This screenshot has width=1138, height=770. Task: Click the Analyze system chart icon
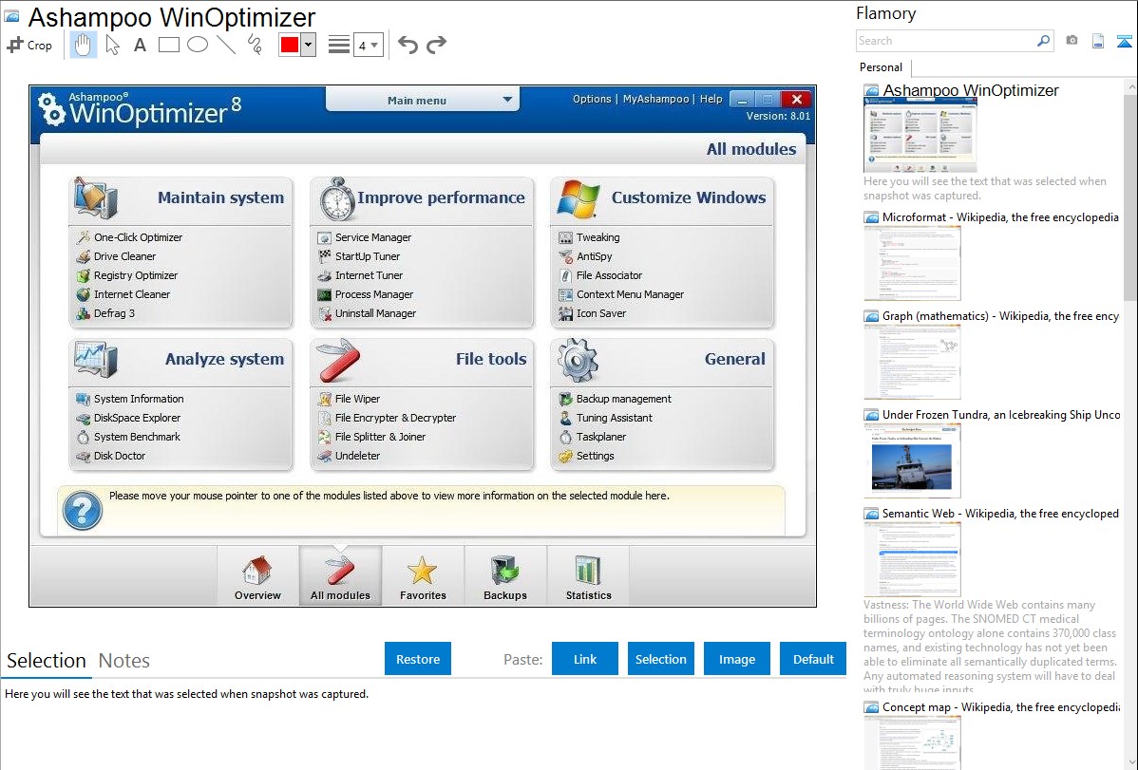(x=95, y=360)
